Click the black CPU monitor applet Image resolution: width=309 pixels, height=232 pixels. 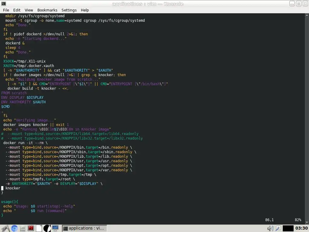pos(288,228)
